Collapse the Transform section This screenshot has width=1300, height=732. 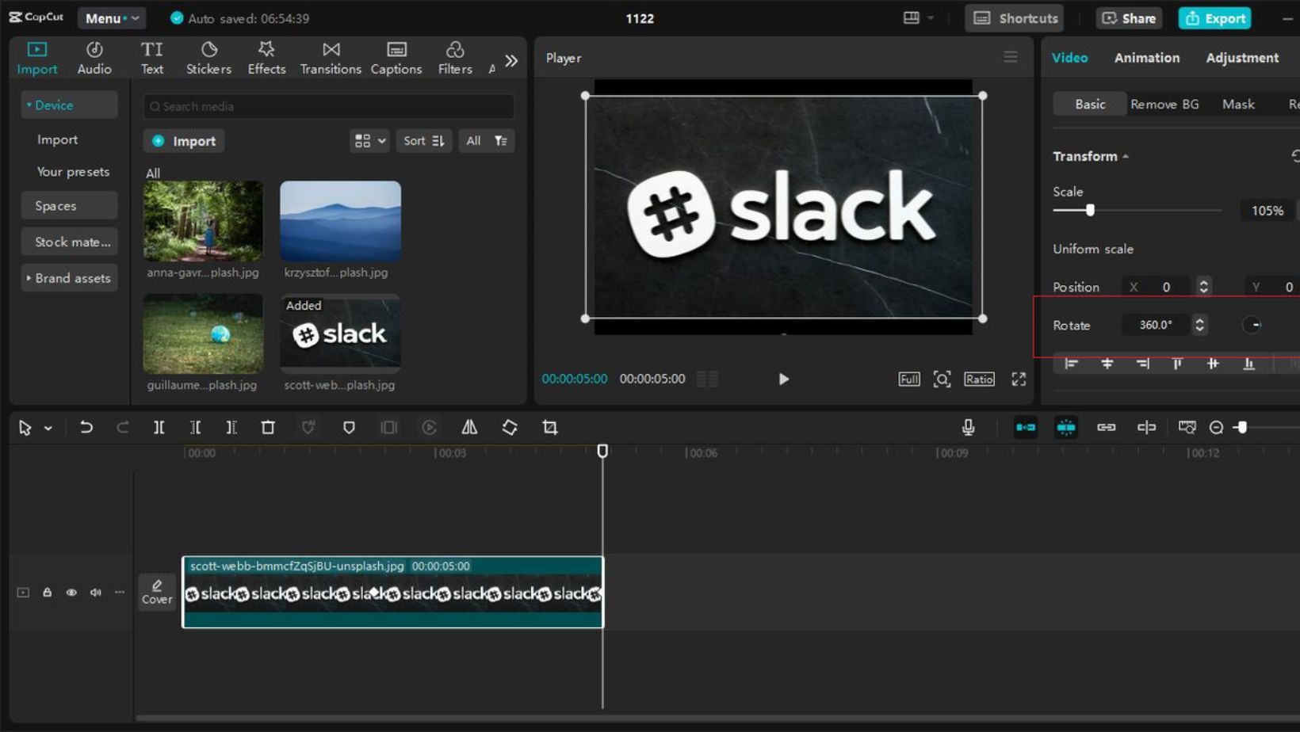[x=1126, y=157]
